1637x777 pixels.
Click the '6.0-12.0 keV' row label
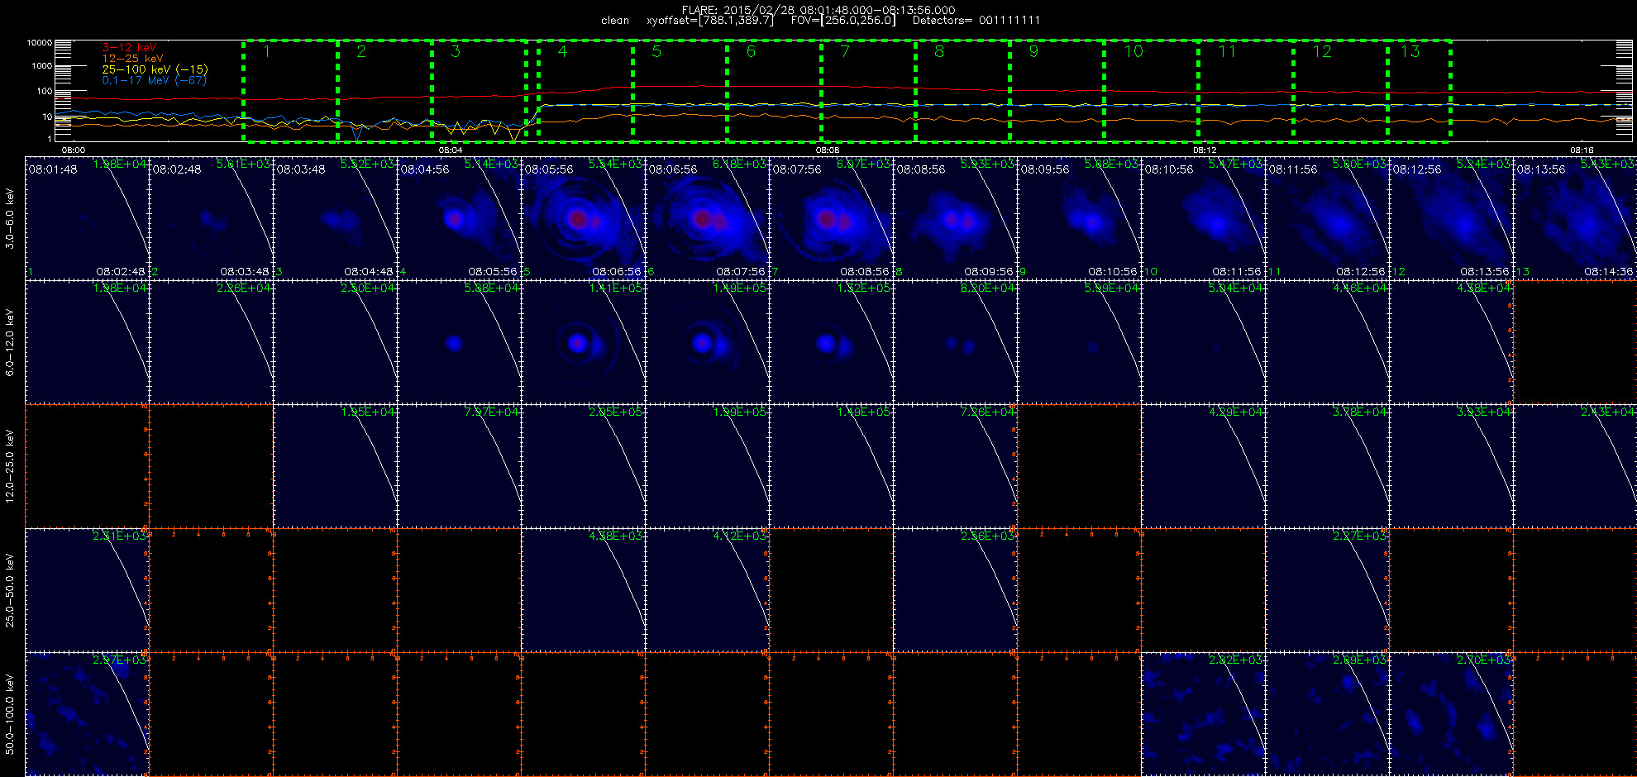(10, 342)
